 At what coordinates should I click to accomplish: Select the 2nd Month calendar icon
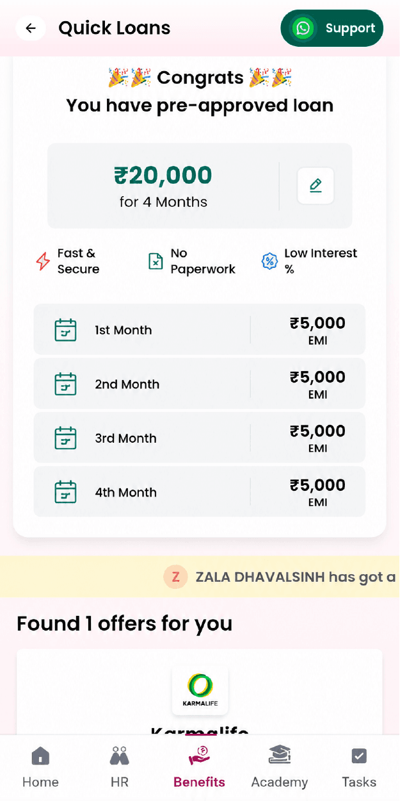pyautogui.click(x=65, y=384)
